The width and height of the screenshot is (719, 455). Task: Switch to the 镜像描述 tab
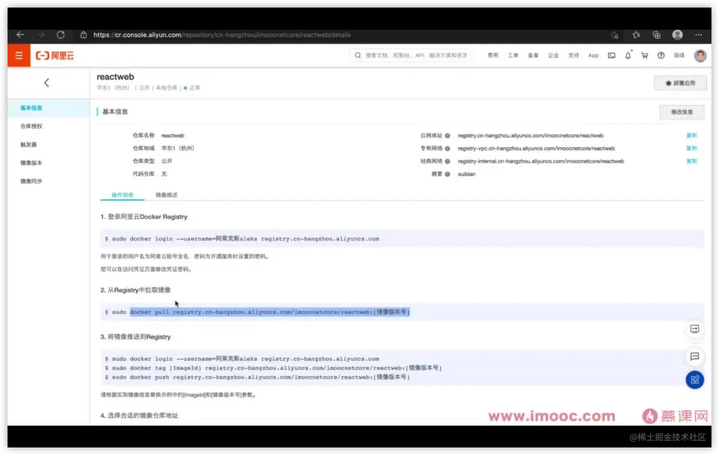coord(166,195)
